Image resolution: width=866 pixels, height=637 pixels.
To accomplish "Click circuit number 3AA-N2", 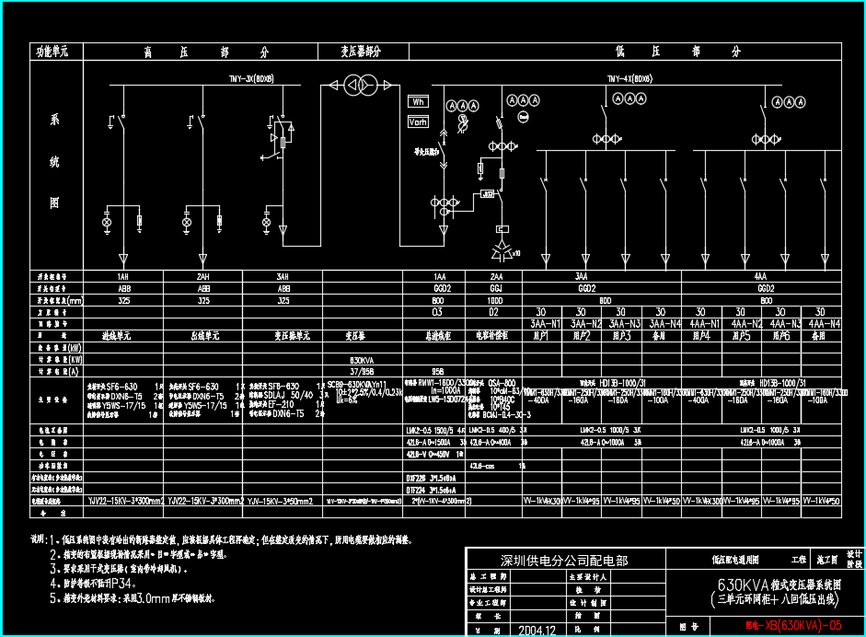I will (x=585, y=324).
